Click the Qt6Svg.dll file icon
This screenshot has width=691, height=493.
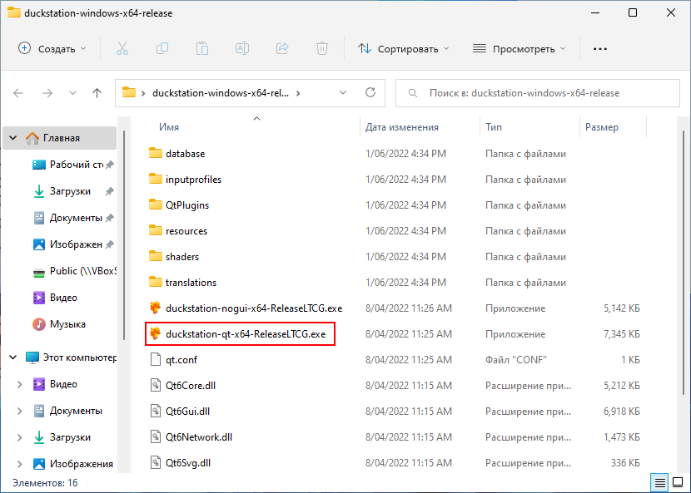coord(156,462)
